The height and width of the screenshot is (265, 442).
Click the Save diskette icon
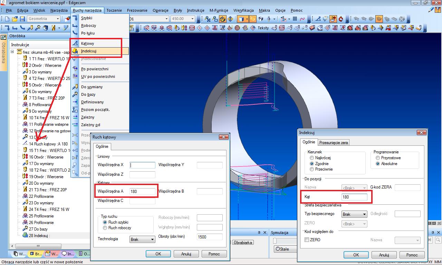(x=22, y=19)
